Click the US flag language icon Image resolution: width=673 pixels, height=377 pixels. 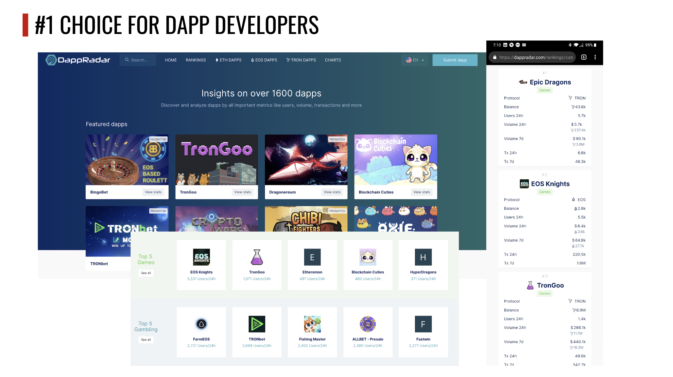pyautogui.click(x=408, y=60)
